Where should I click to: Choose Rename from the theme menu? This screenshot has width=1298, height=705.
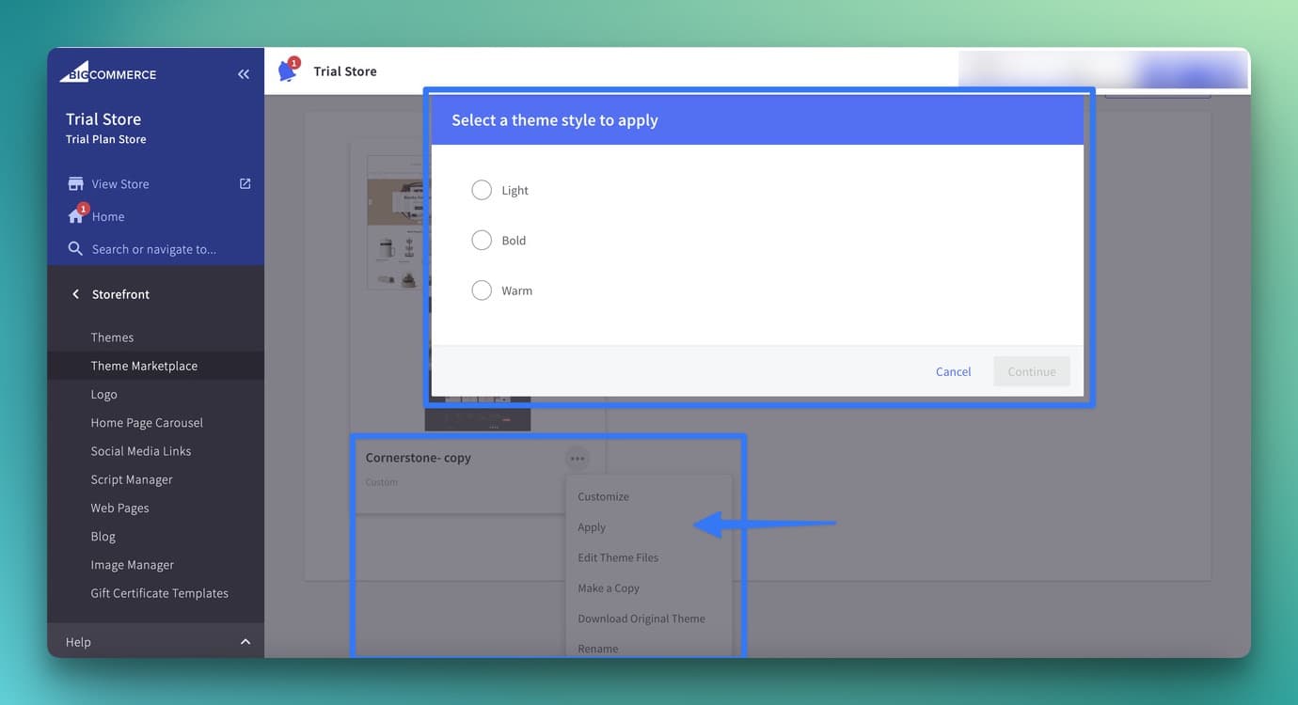coord(598,649)
